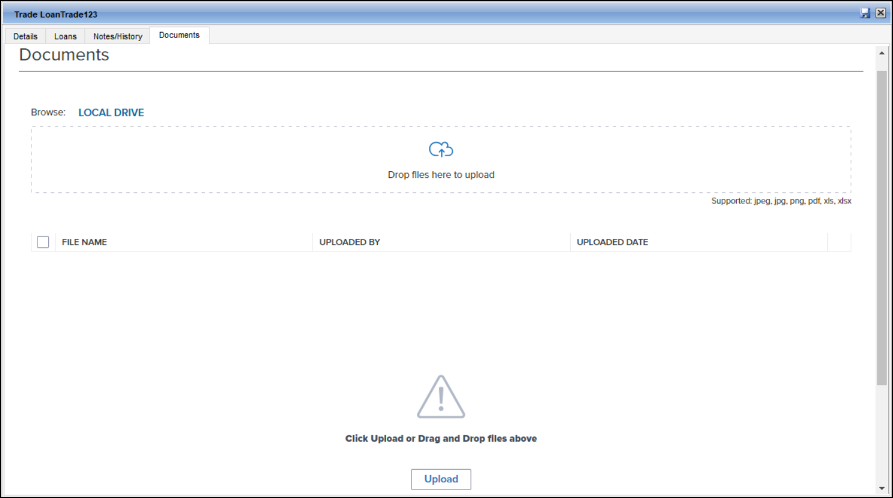Click the save icon in the title bar

865,13
